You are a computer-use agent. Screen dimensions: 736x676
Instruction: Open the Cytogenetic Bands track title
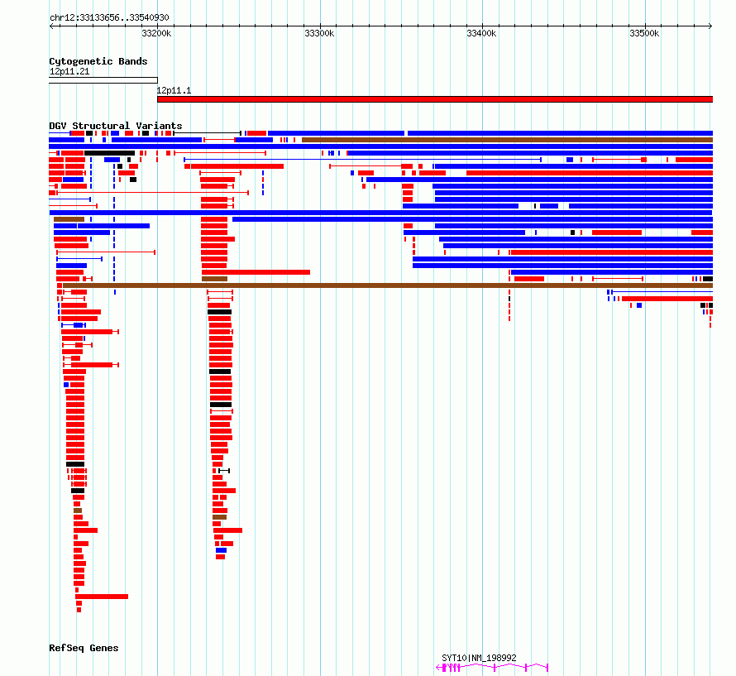pyautogui.click(x=98, y=61)
